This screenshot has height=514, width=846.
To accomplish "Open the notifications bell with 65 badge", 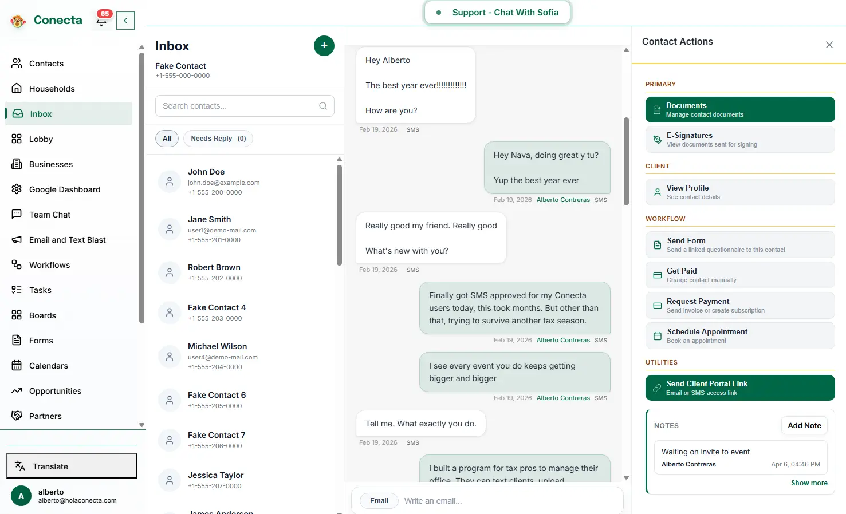I will tap(102, 21).
